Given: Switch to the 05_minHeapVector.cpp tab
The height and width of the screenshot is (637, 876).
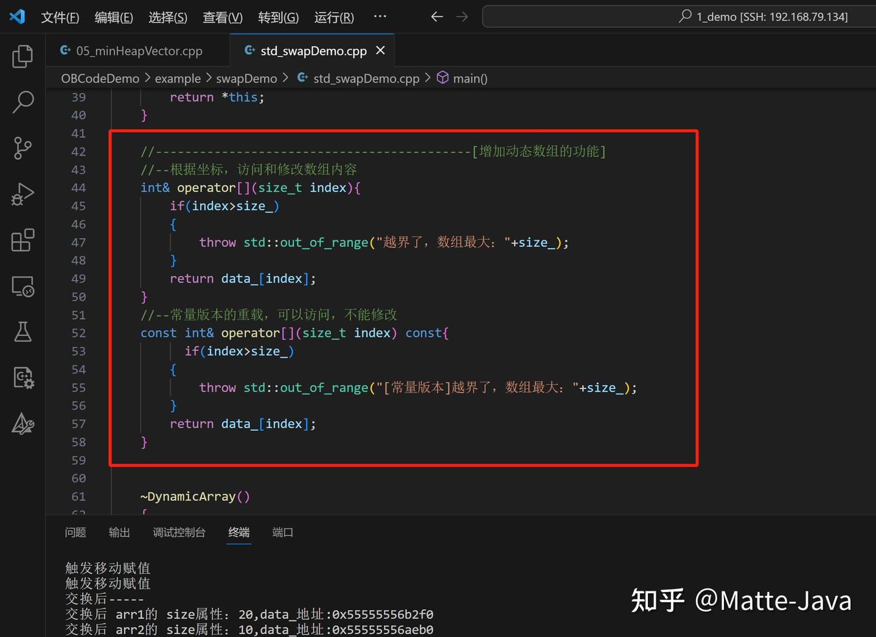Looking at the screenshot, I should 139,50.
